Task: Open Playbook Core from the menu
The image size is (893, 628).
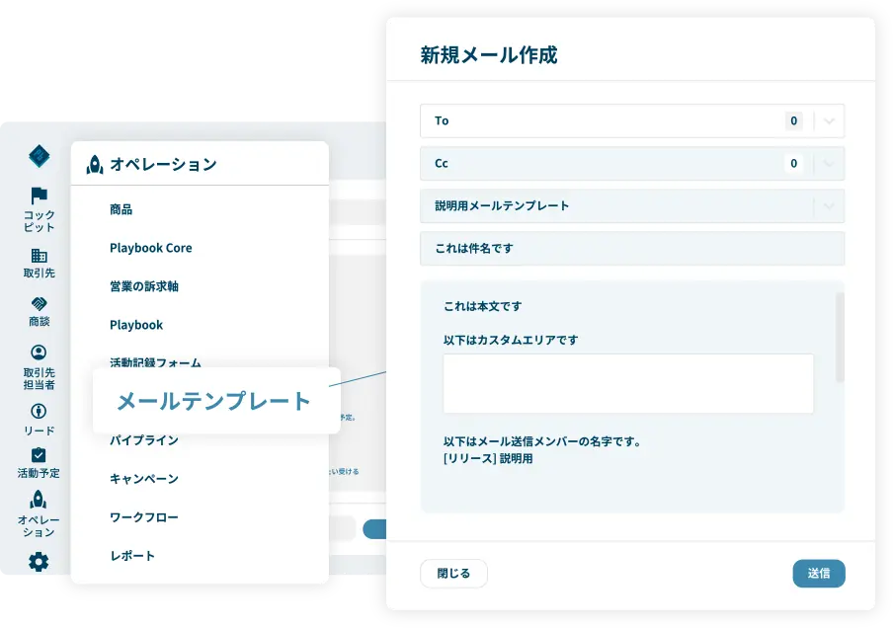Action: [x=148, y=248]
